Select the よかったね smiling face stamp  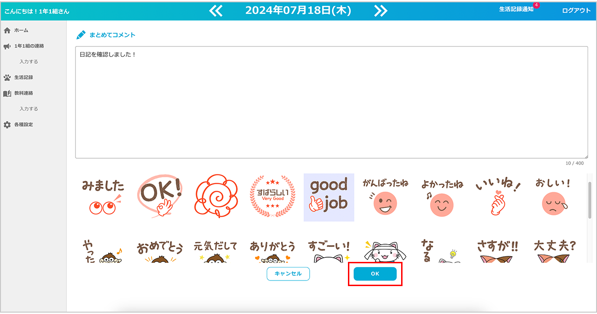(441, 197)
